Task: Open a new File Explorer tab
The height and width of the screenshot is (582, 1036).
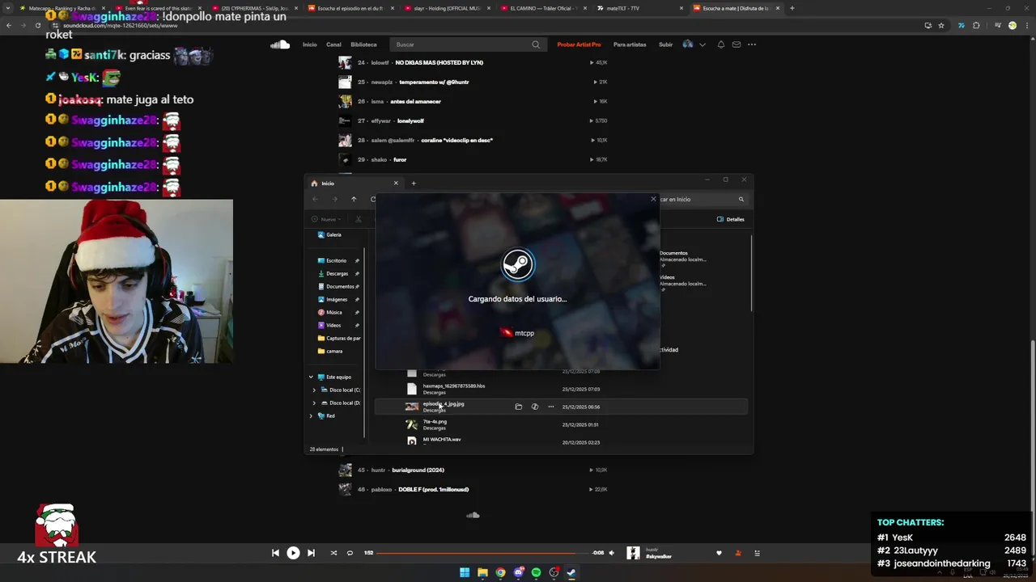Action: pos(414,183)
